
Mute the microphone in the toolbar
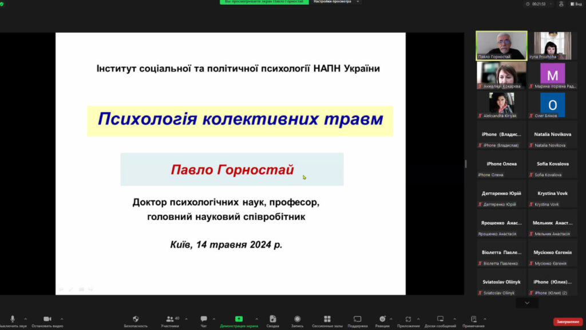coord(12,319)
